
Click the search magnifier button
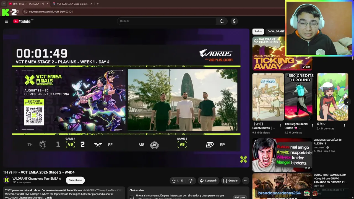[x=222, y=21]
